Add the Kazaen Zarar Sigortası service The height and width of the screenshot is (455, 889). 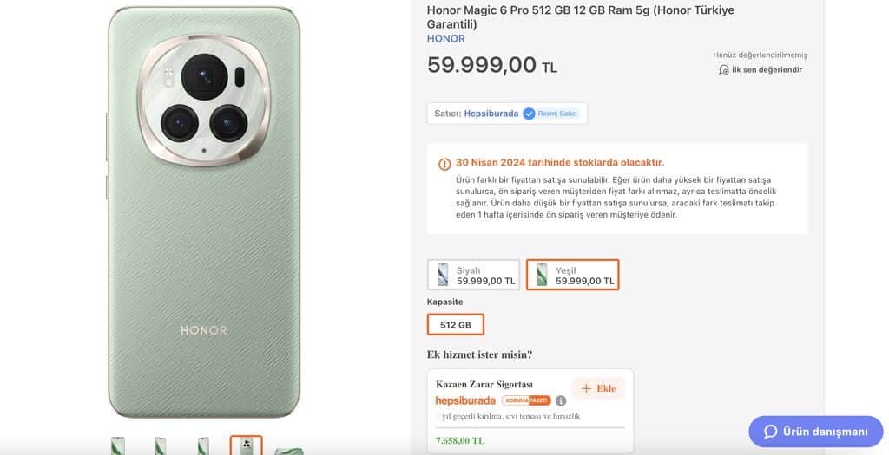598,388
